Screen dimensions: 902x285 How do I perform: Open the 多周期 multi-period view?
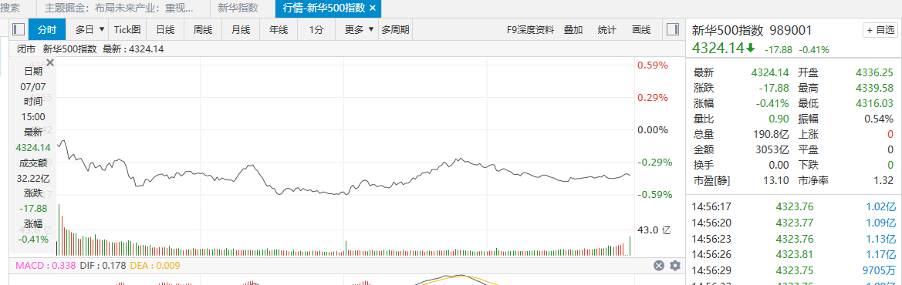[x=395, y=30]
